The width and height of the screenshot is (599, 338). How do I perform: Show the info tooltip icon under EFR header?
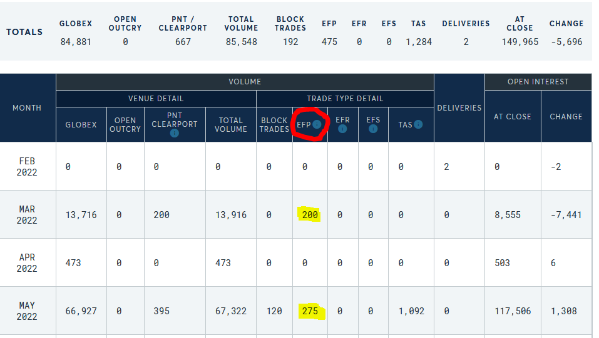click(x=342, y=129)
